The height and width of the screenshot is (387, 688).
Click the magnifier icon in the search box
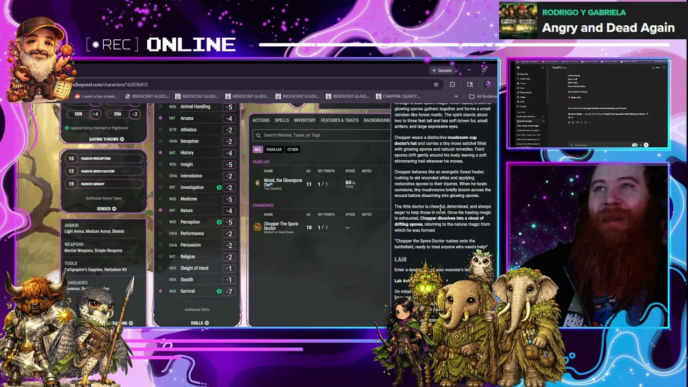[259, 135]
